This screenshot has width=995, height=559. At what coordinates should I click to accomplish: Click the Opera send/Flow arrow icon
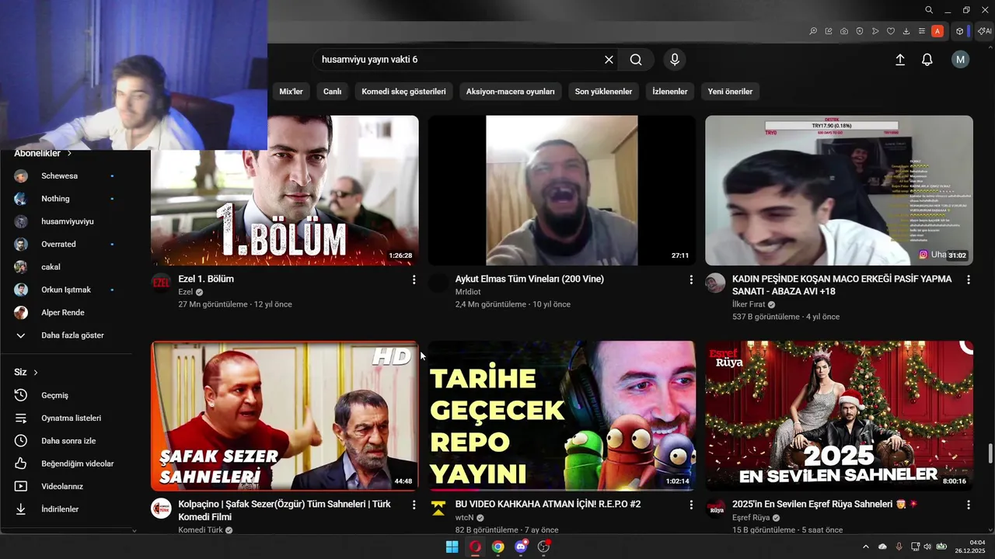[x=875, y=31]
